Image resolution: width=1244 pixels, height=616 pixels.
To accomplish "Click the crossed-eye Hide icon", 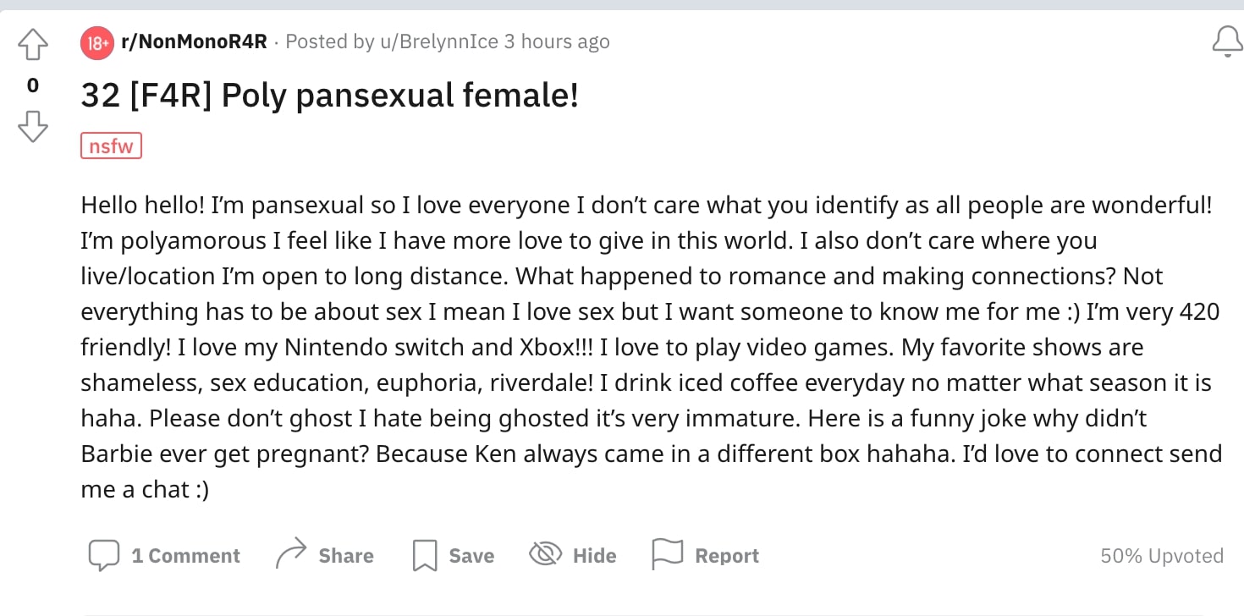I will coord(546,554).
